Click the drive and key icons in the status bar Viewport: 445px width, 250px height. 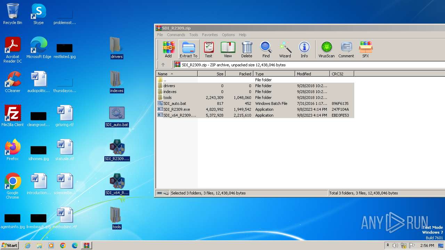(163, 193)
